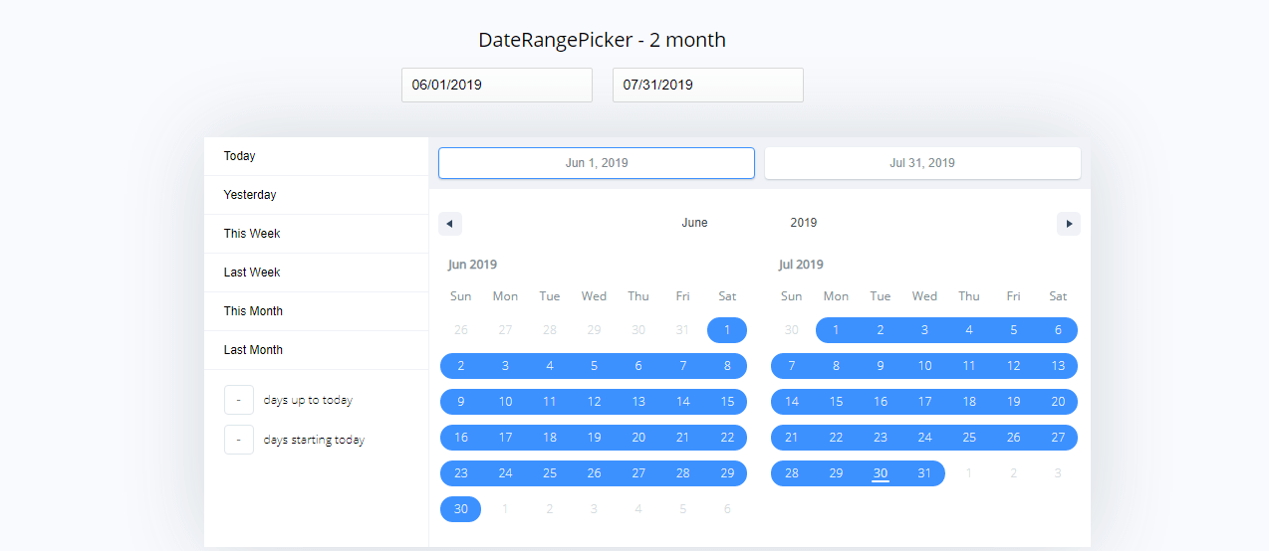Click the 'DateRangePicker - 2 month' title
The image size is (1269, 551).
pos(603,40)
